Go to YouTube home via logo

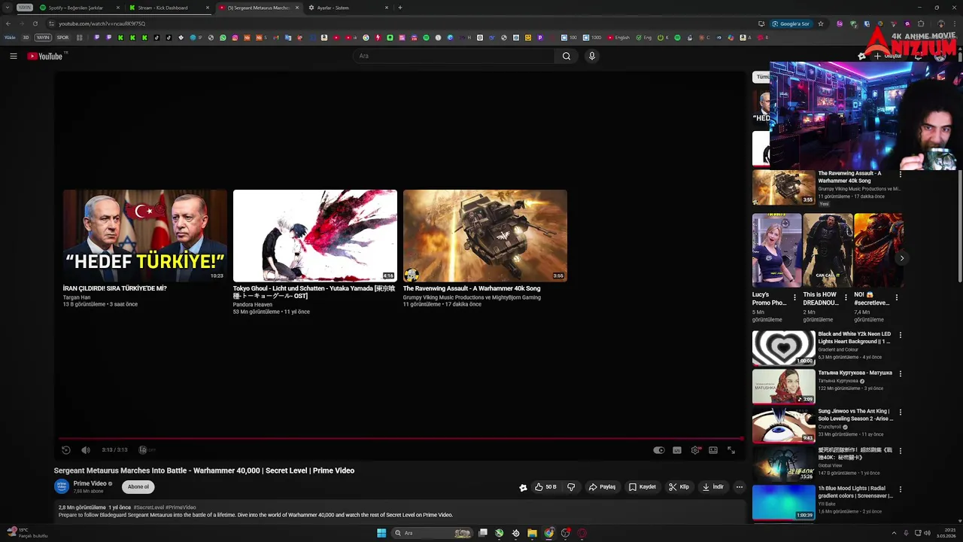45,56
